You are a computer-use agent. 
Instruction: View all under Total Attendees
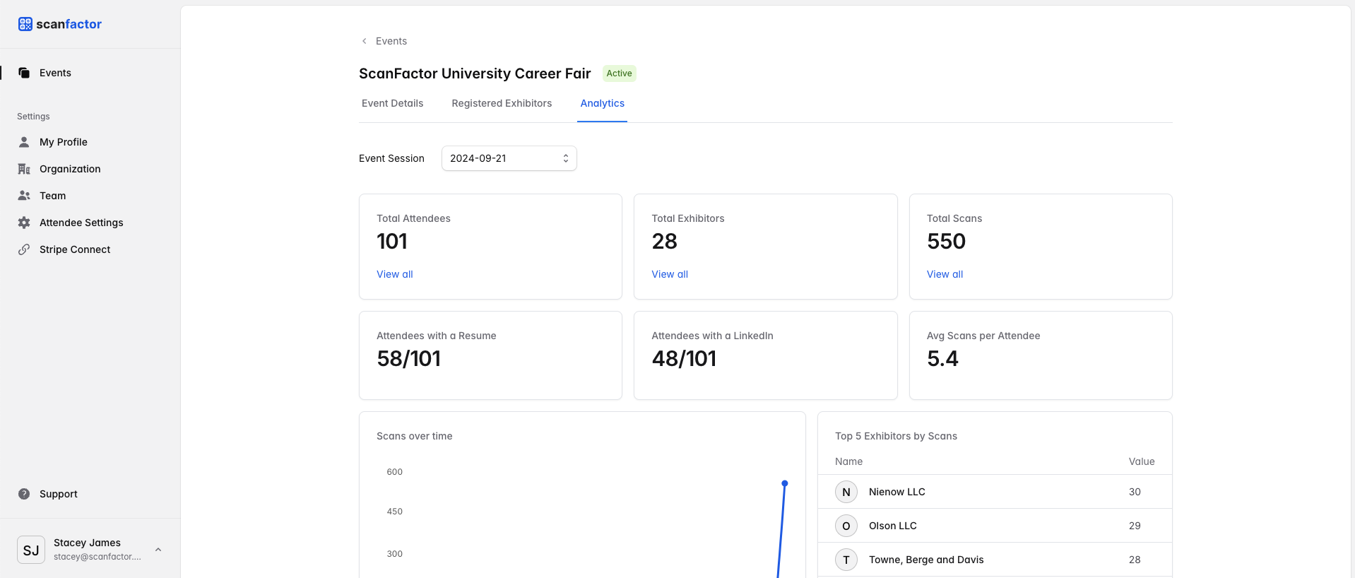394,274
